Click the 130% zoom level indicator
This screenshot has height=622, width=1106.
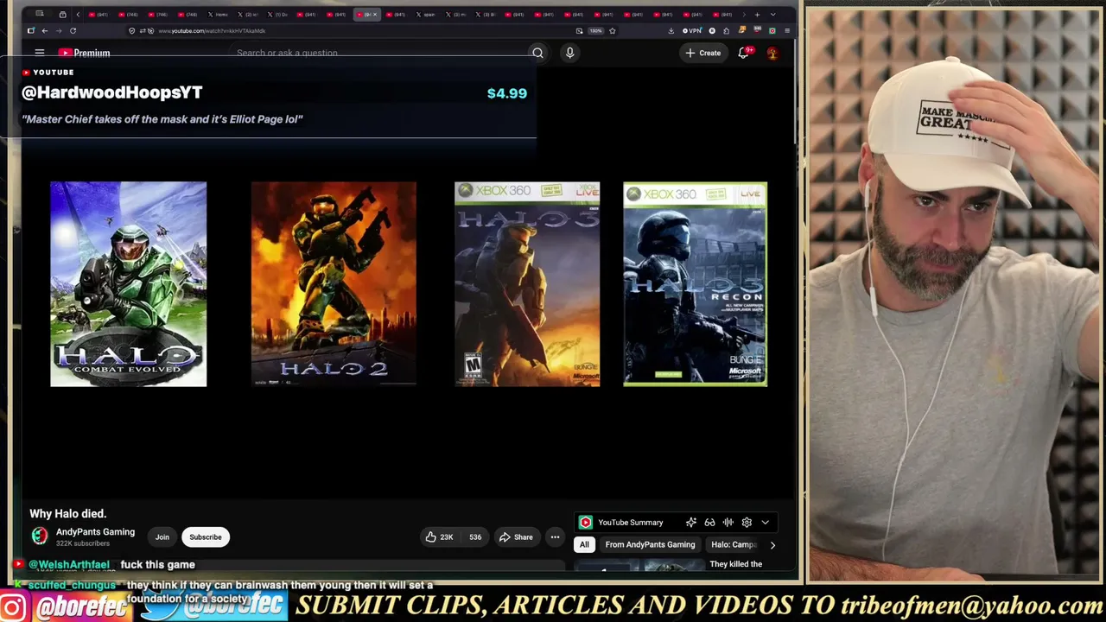pos(595,31)
